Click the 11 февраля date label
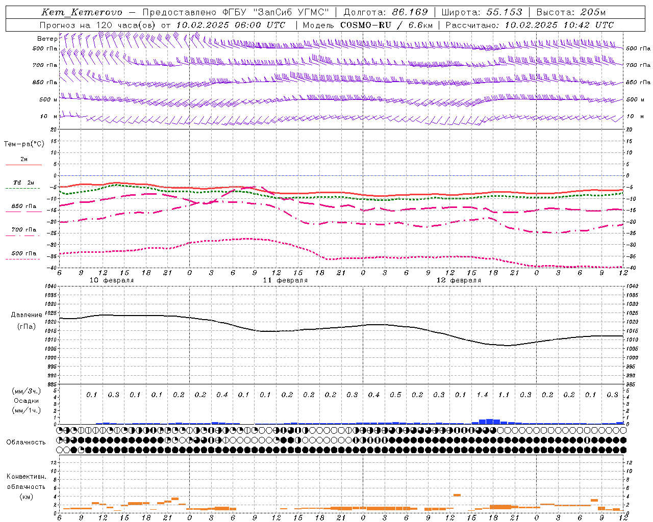Viewport: 653px width, 522px height. [x=285, y=280]
